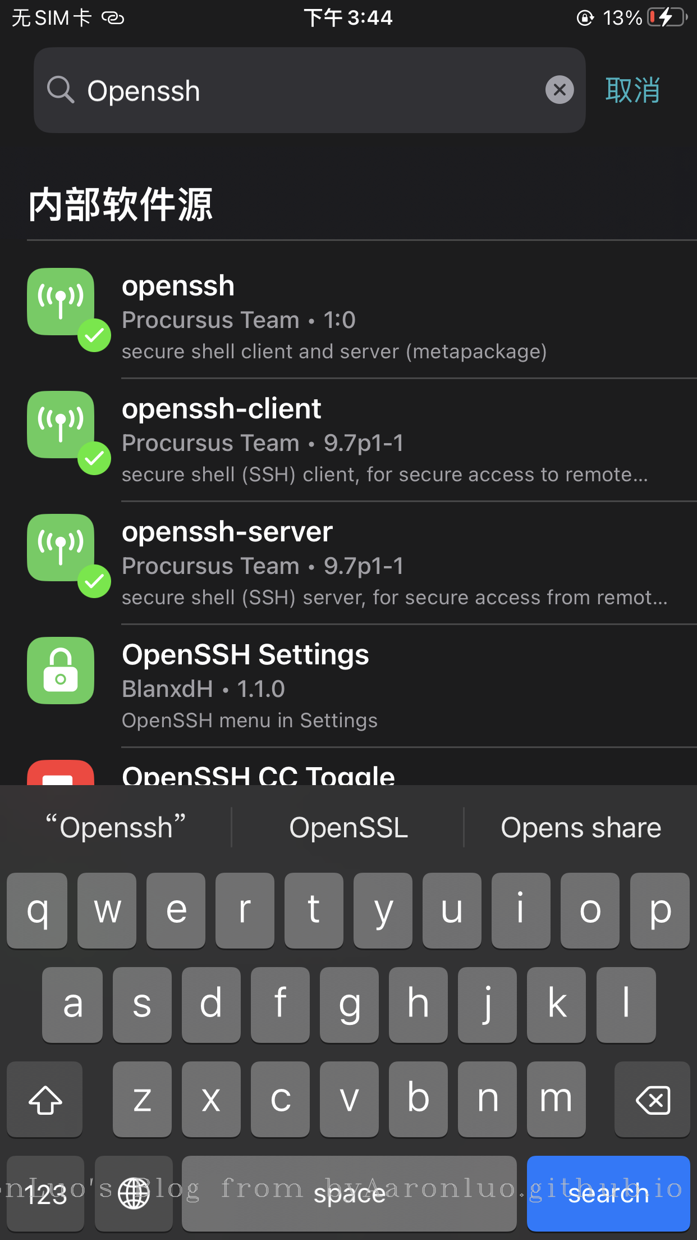Tap the space bar key

pyautogui.click(x=349, y=1193)
